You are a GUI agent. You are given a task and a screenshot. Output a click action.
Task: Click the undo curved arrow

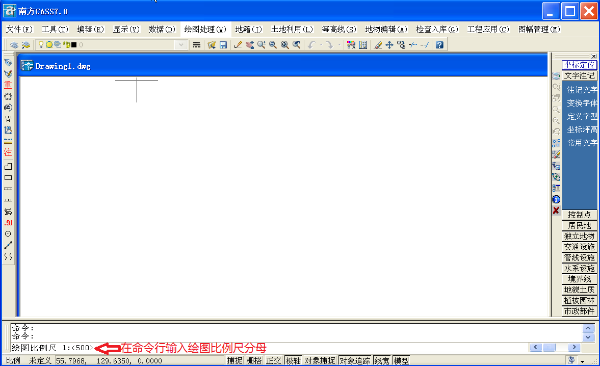tap(311, 45)
